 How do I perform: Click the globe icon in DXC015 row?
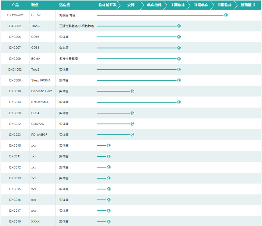(109, 189)
